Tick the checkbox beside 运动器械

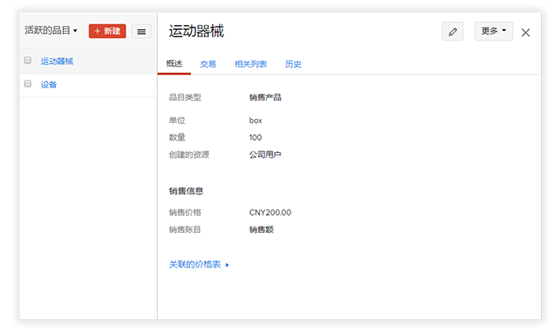[x=28, y=61]
